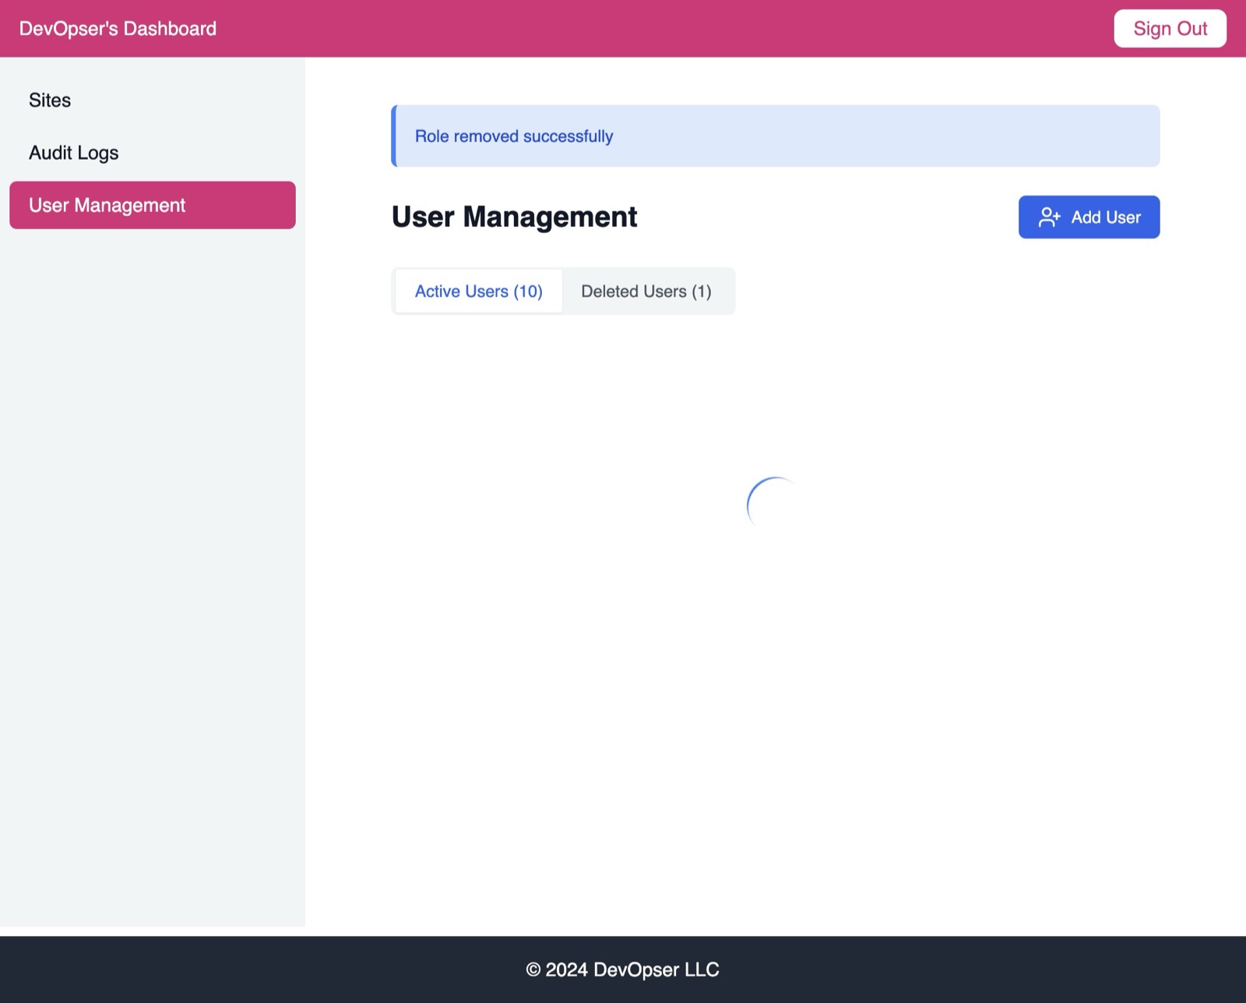Click the © 2024 DevOpser LLC footer text
Image resolution: width=1246 pixels, height=1003 pixels.
pyautogui.click(x=622, y=969)
